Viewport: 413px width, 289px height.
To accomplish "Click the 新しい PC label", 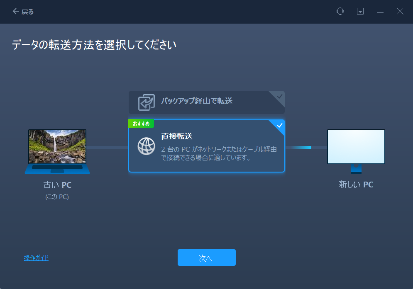I will click(x=356, y=185).
